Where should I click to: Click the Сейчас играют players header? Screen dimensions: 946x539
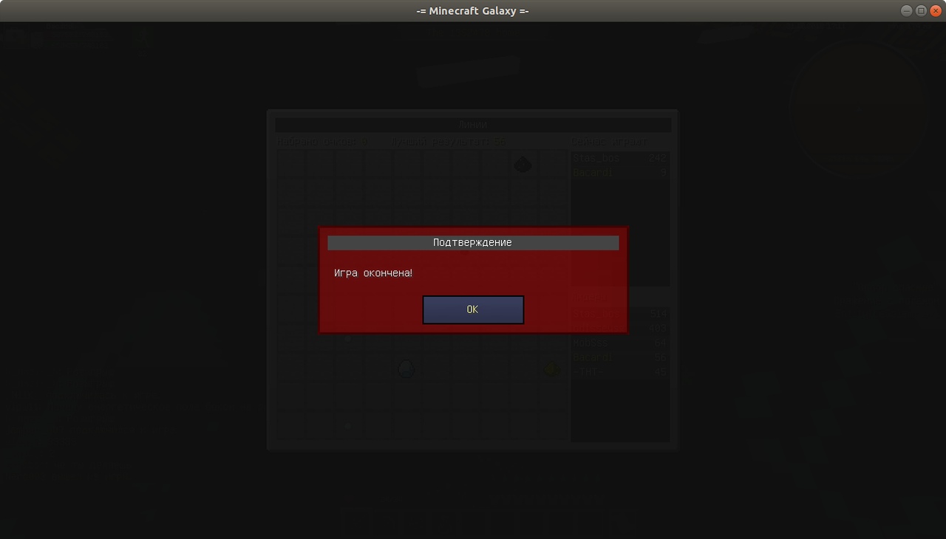[610, 142]
